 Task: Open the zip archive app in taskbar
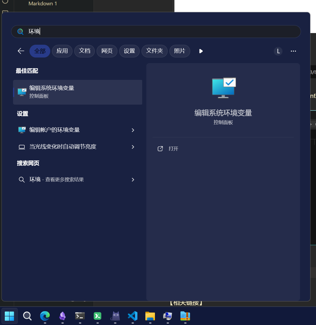[185, 316]
